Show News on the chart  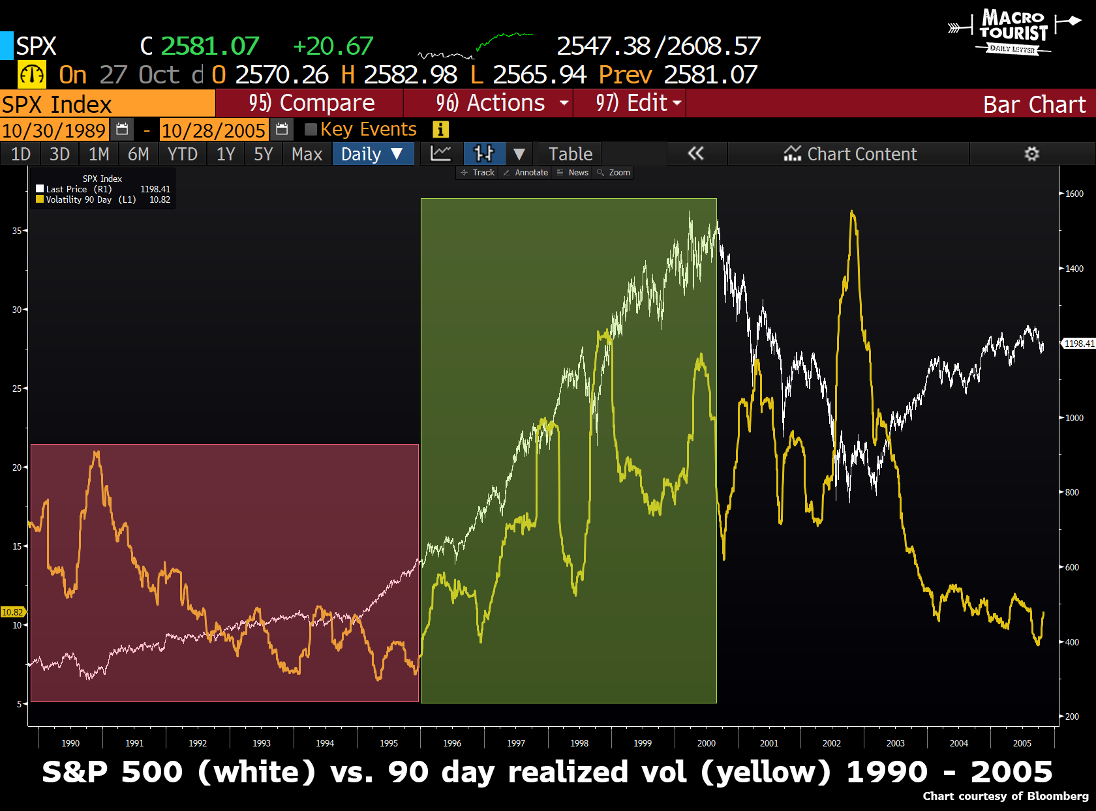click(x=573, y=173)
